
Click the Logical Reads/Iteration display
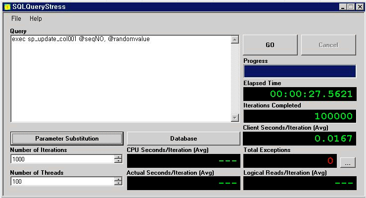(x=300, y=183)
